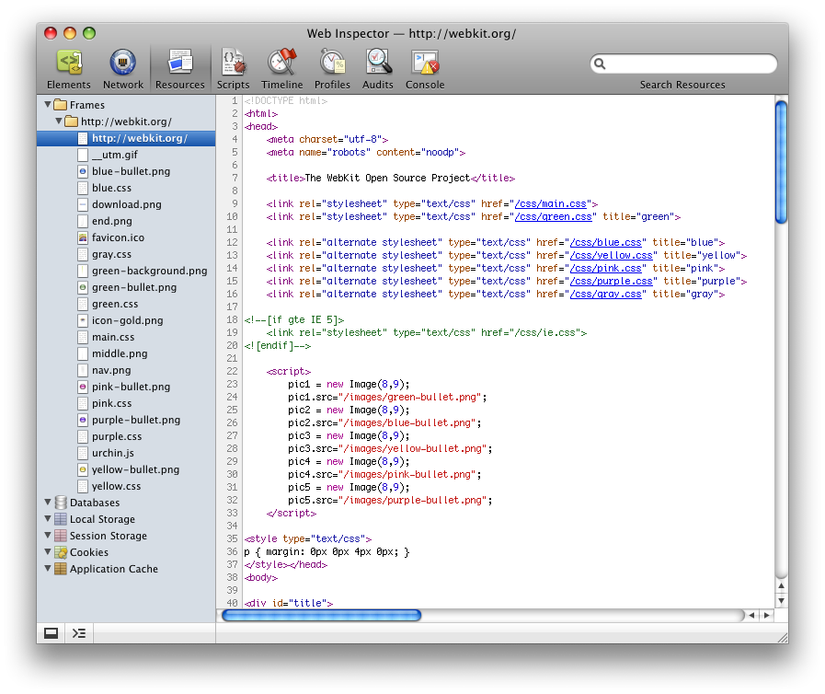Focus the Search Resources field
The height and width of the screenshot is (694, 825).
point(683,64)
